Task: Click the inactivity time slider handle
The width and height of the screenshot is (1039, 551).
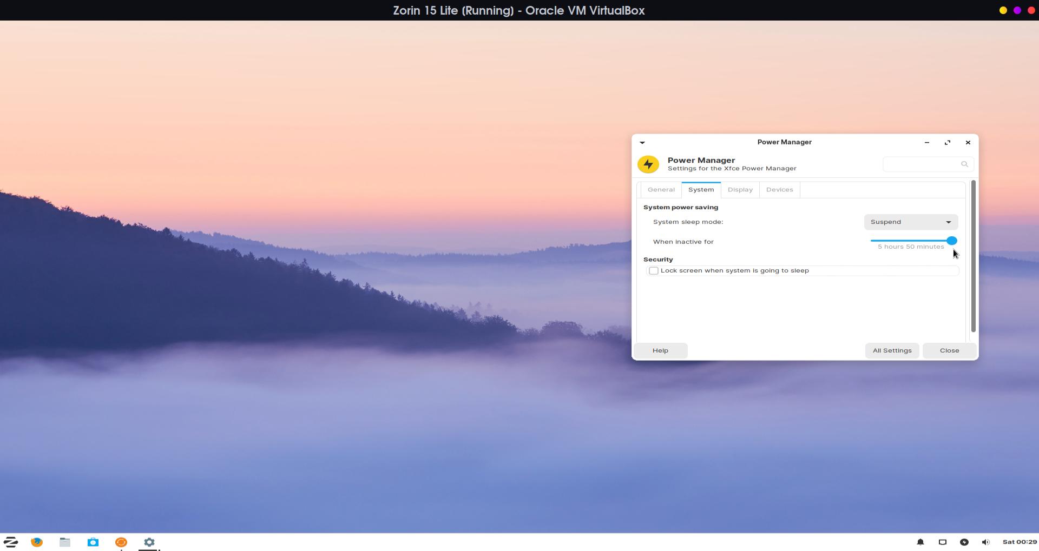Action: coord(951,241)
